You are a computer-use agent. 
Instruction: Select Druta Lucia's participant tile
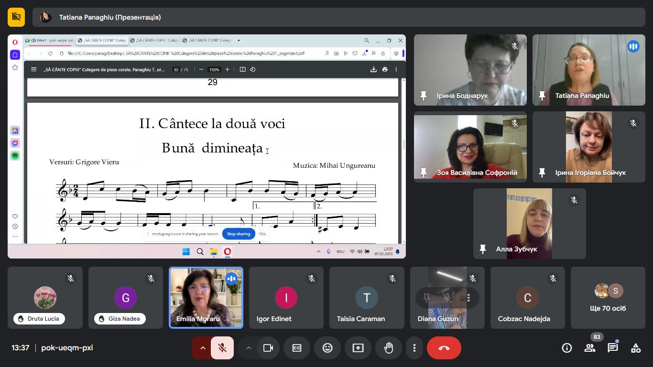(x=45, y=298)
